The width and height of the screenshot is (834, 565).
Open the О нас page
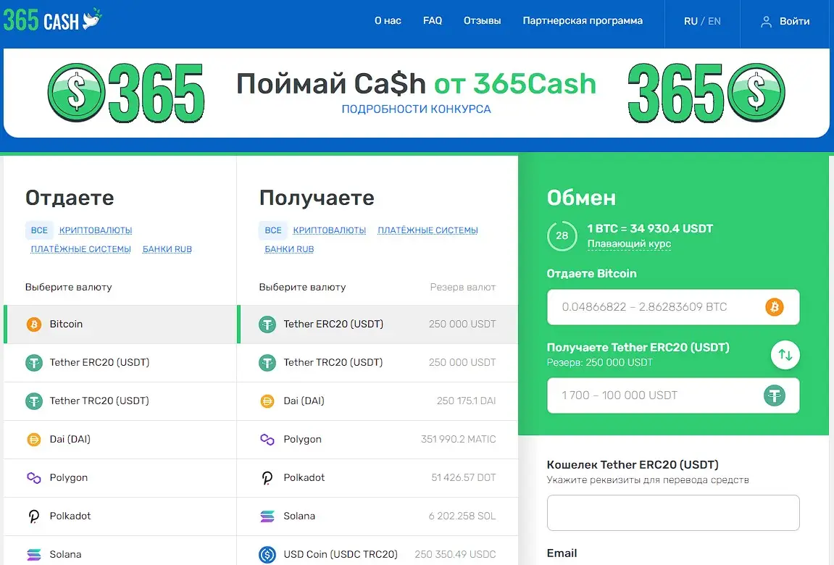tap(388, 21)
